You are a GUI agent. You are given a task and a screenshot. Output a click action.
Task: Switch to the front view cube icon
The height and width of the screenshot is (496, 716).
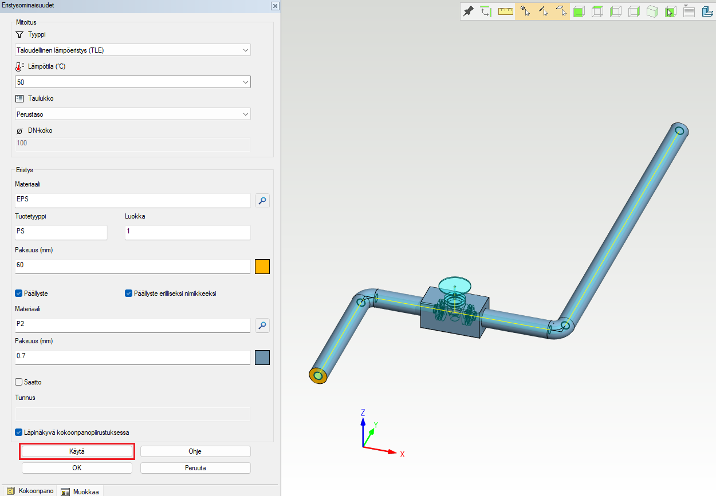point(579,11)
